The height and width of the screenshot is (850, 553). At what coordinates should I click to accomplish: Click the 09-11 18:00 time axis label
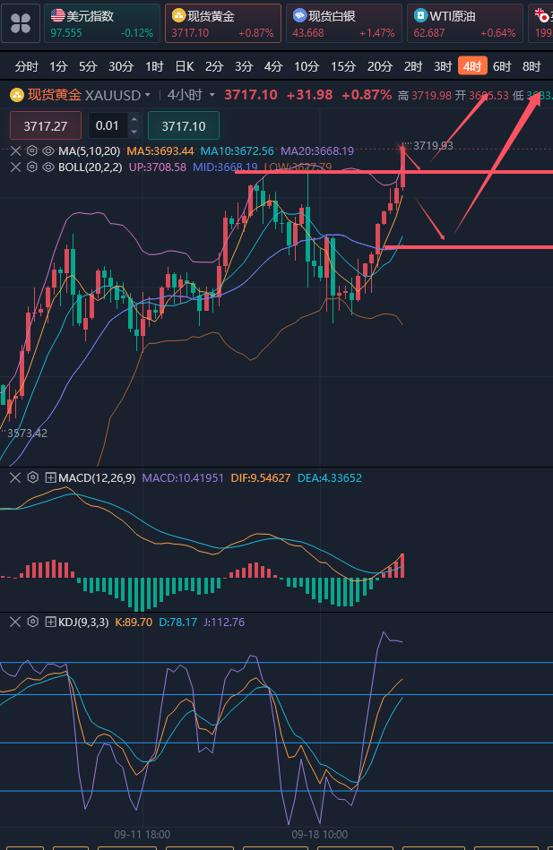[x=143, y=834]
